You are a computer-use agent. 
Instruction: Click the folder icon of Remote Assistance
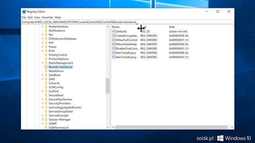(x=46, y=67)
